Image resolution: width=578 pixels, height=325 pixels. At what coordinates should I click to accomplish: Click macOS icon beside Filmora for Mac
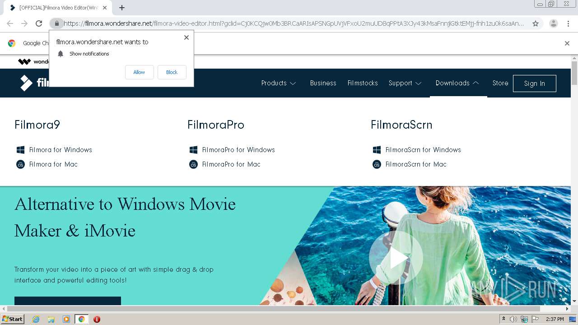click(x=20, y=164)
